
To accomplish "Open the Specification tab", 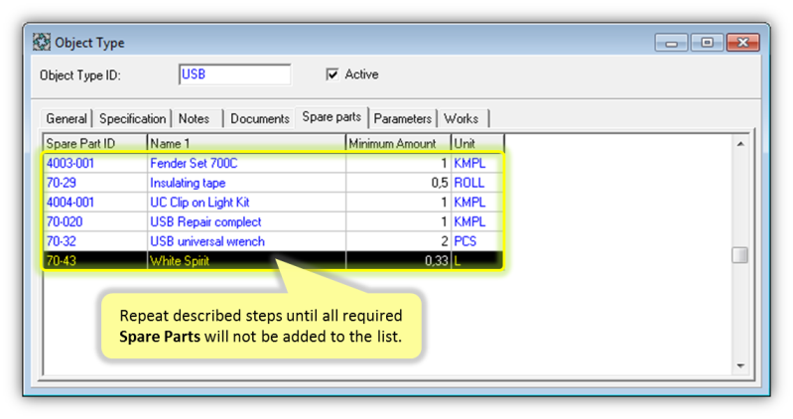I will tap(133, 118).
